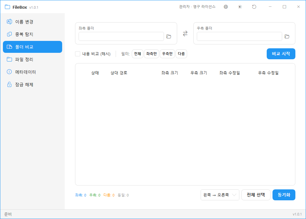Click the 전체 선택 button
This screenshot has height=219, width=306.
coord(256,195)
